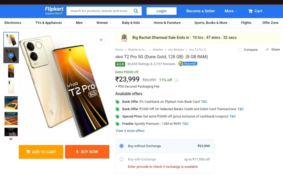Viewport: 283px width, 182px height.
Task: Add product to wishlist heart icon
Action: click(x=101, y=40)
